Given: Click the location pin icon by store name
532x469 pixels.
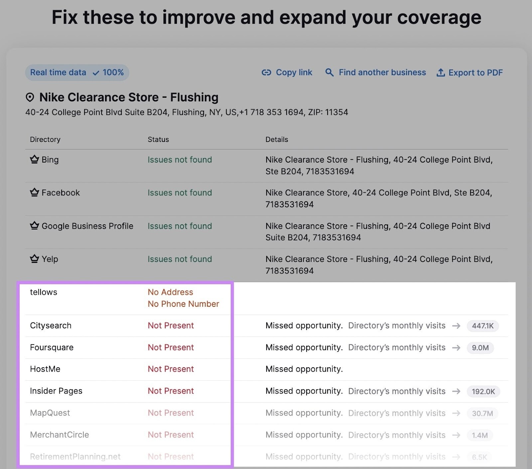Looking at the screenshot, I should [x=30, y=97].
